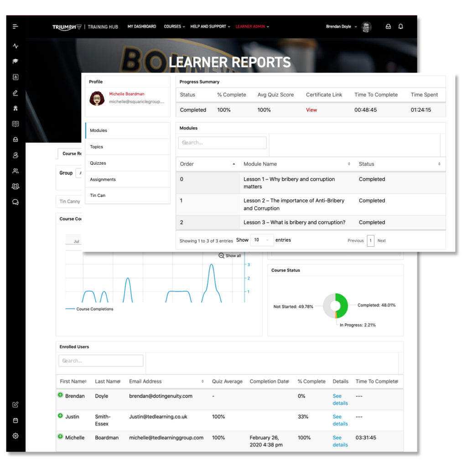
Task: Click the green Completed donut segment
Action: (343, 305)
